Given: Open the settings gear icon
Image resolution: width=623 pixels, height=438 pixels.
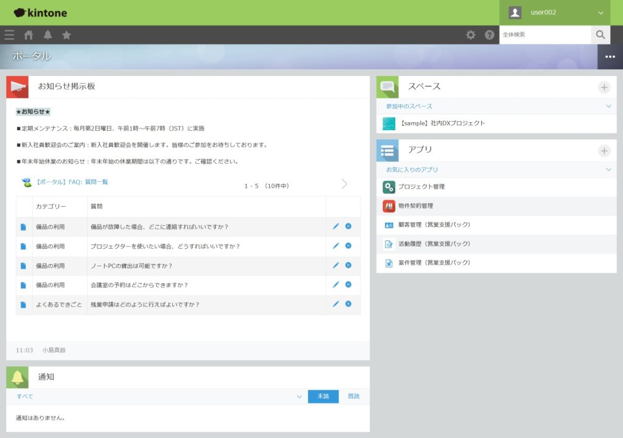Looking at the screenshot, I should [x=470, y=35].
